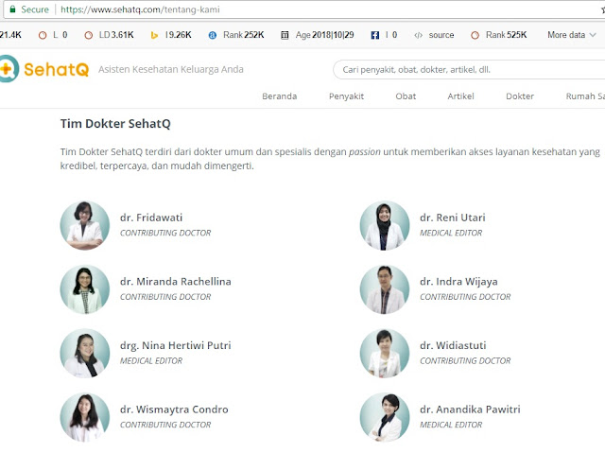Screen dimensions: 605x453
Task: Click CONTRIBUTING DOCTOR under dr. Indra Wijaya
Action: click(465, 297)
